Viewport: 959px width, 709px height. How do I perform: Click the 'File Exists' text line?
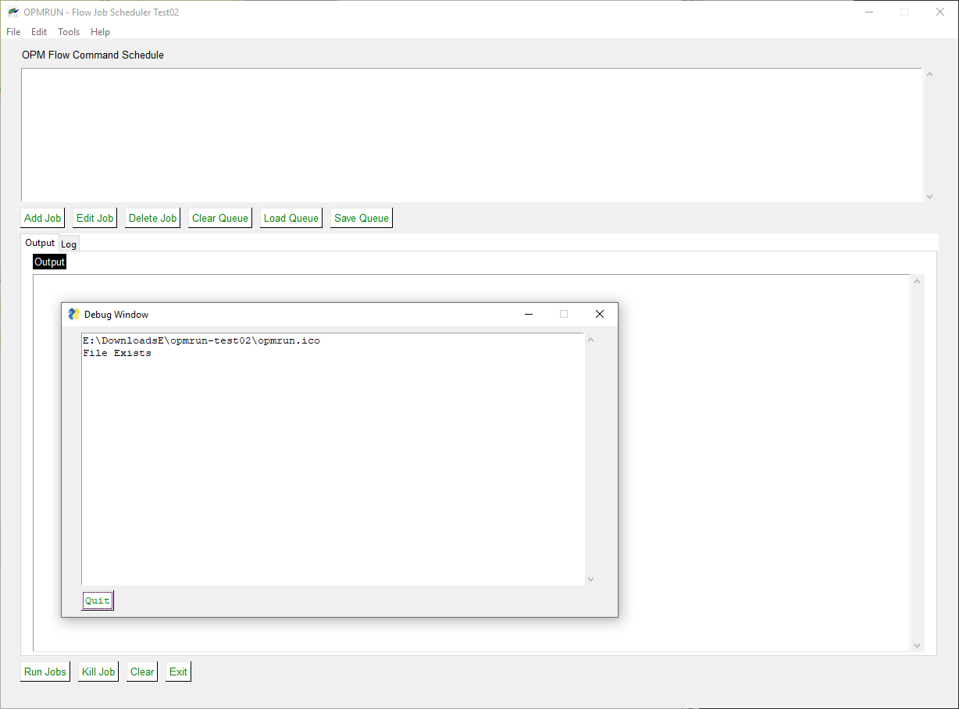117,353
